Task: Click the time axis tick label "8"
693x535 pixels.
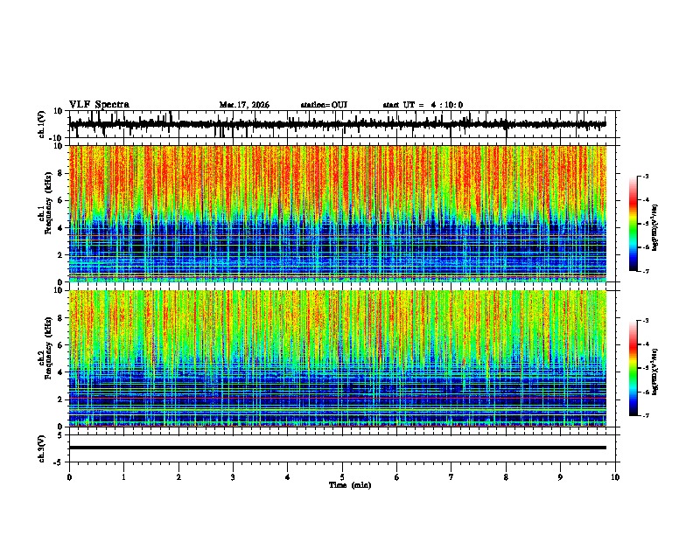Action: [506, 477]
